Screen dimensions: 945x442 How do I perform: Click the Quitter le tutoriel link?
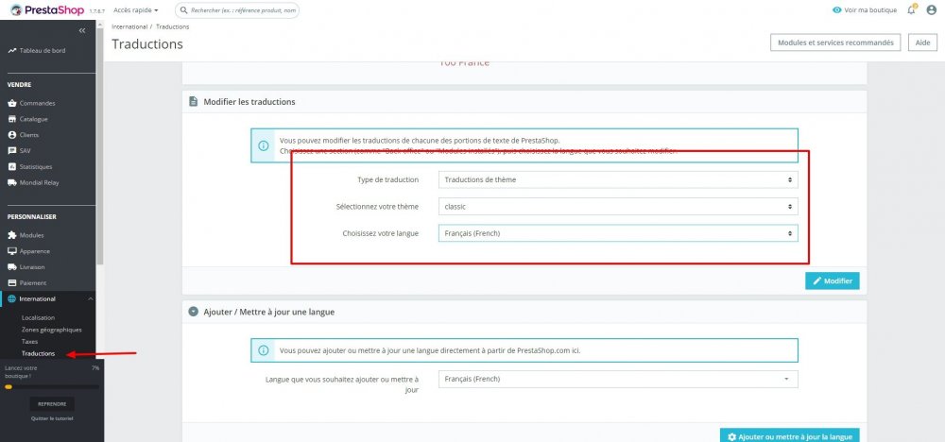point(52,418)
